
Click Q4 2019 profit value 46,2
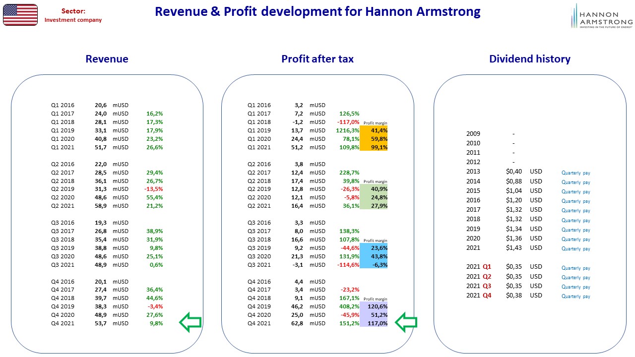click(298, 306)
